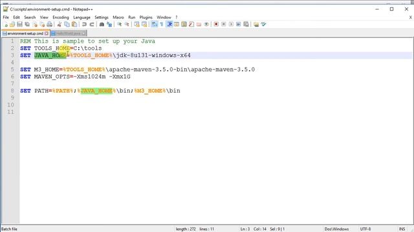
Task: Click the highlighted JAVA_HOME on line 8
Action: click(96, 91)
